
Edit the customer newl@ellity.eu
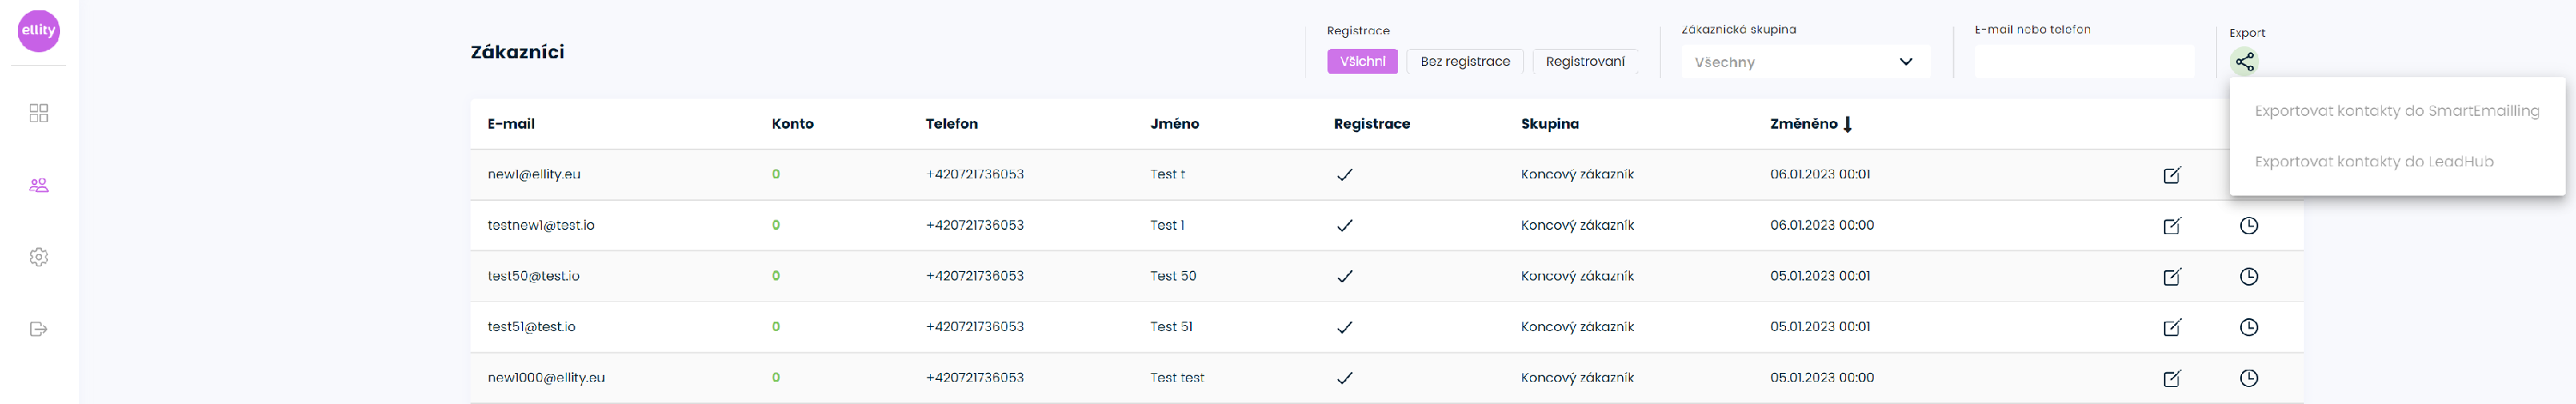click(2171, 175)
